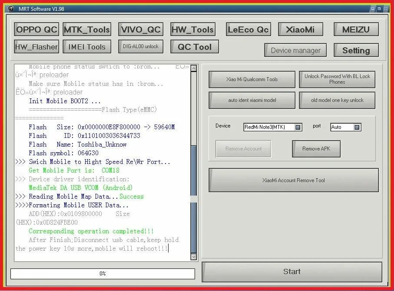Click the 'Corresponding operation completed!!!' log line
Viewport: 394px width, 291px height.
[x=91, y=231]
